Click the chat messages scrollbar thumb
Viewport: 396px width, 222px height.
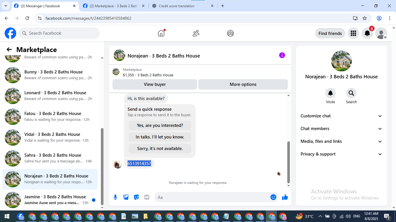288,162
